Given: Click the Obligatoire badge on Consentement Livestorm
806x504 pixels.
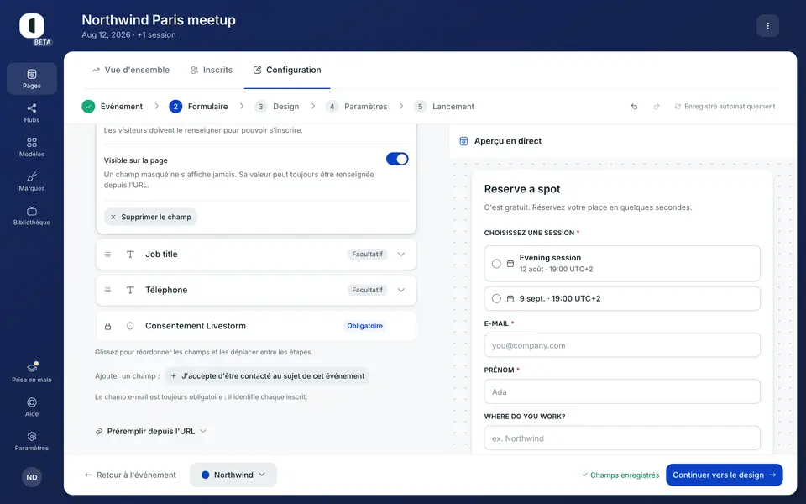Looking at the screenshot, I should click(x=364, y=326).
